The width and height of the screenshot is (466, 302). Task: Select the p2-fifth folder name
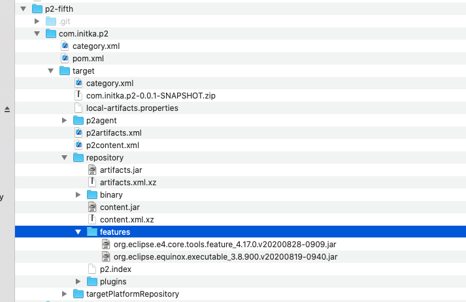(59, 9)
